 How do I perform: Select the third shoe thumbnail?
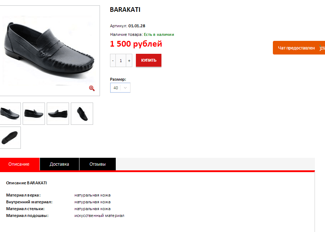click(58, 114)
